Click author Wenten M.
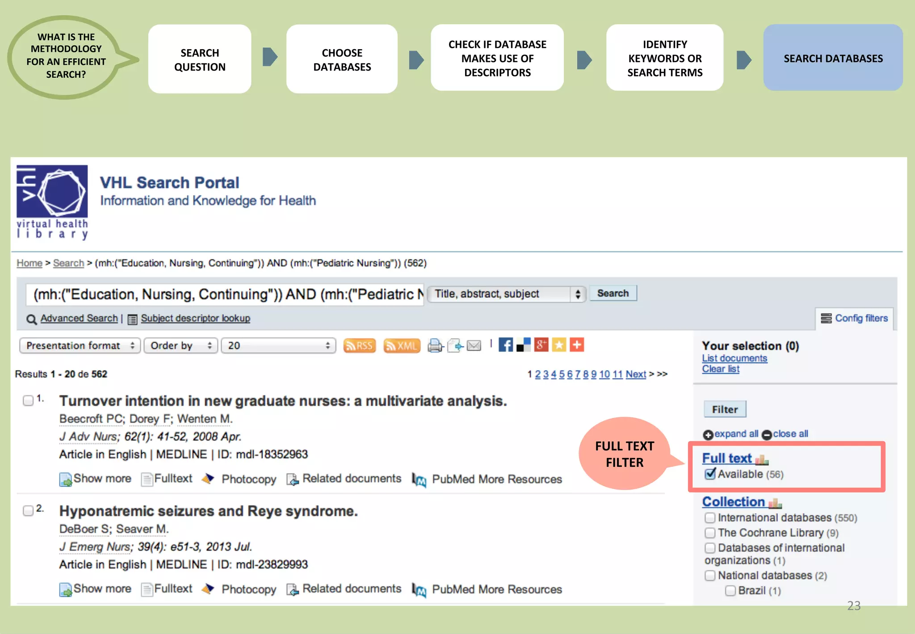Viewport: 915px width, 634px height. tap(205, 419)
